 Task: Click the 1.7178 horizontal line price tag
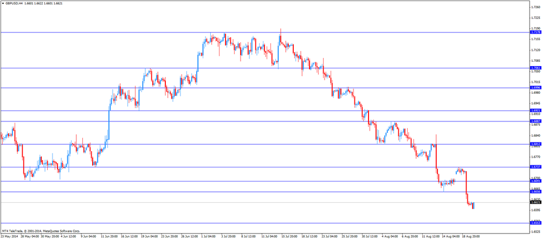pyautogui.click(x=535, y=32)
